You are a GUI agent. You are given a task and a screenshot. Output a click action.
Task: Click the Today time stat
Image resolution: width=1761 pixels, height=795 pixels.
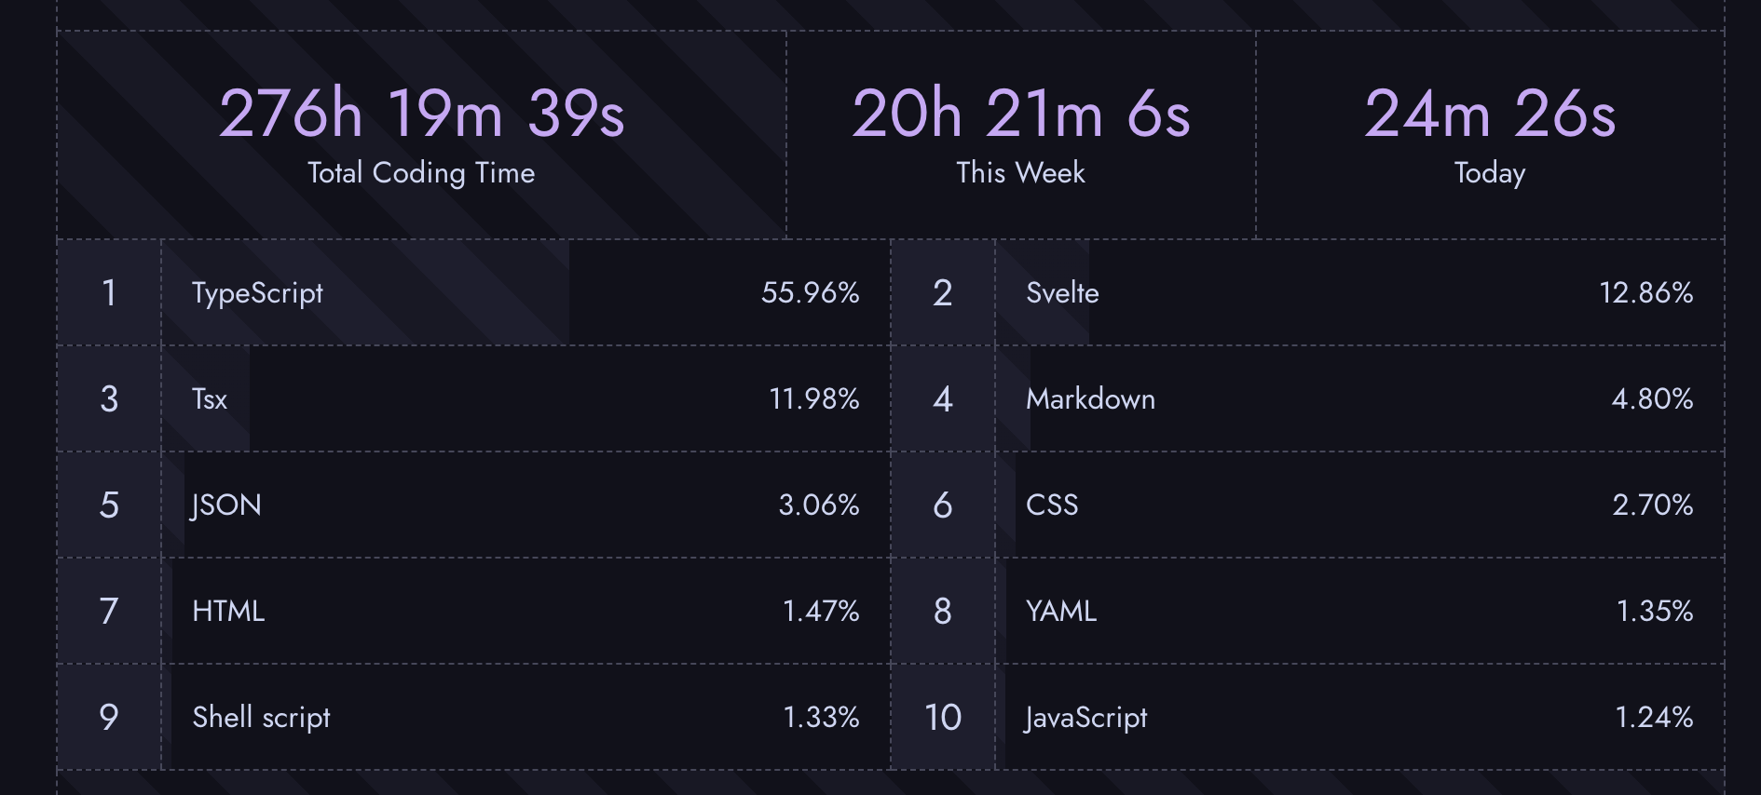[x=1490, y=114]
